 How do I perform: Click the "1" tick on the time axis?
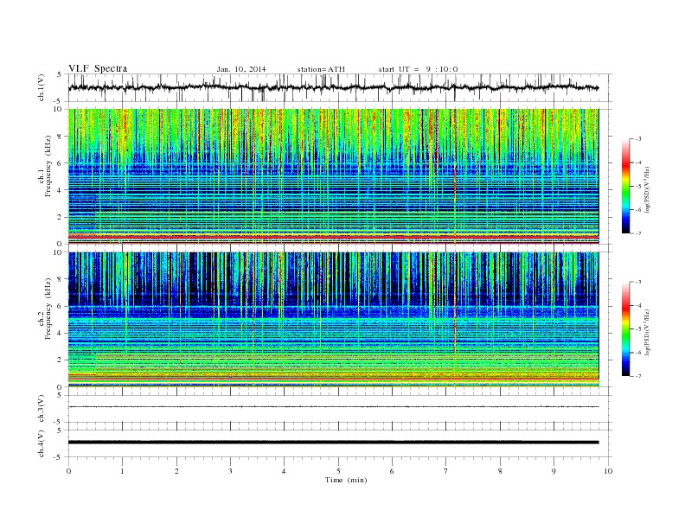coord(122,471)
